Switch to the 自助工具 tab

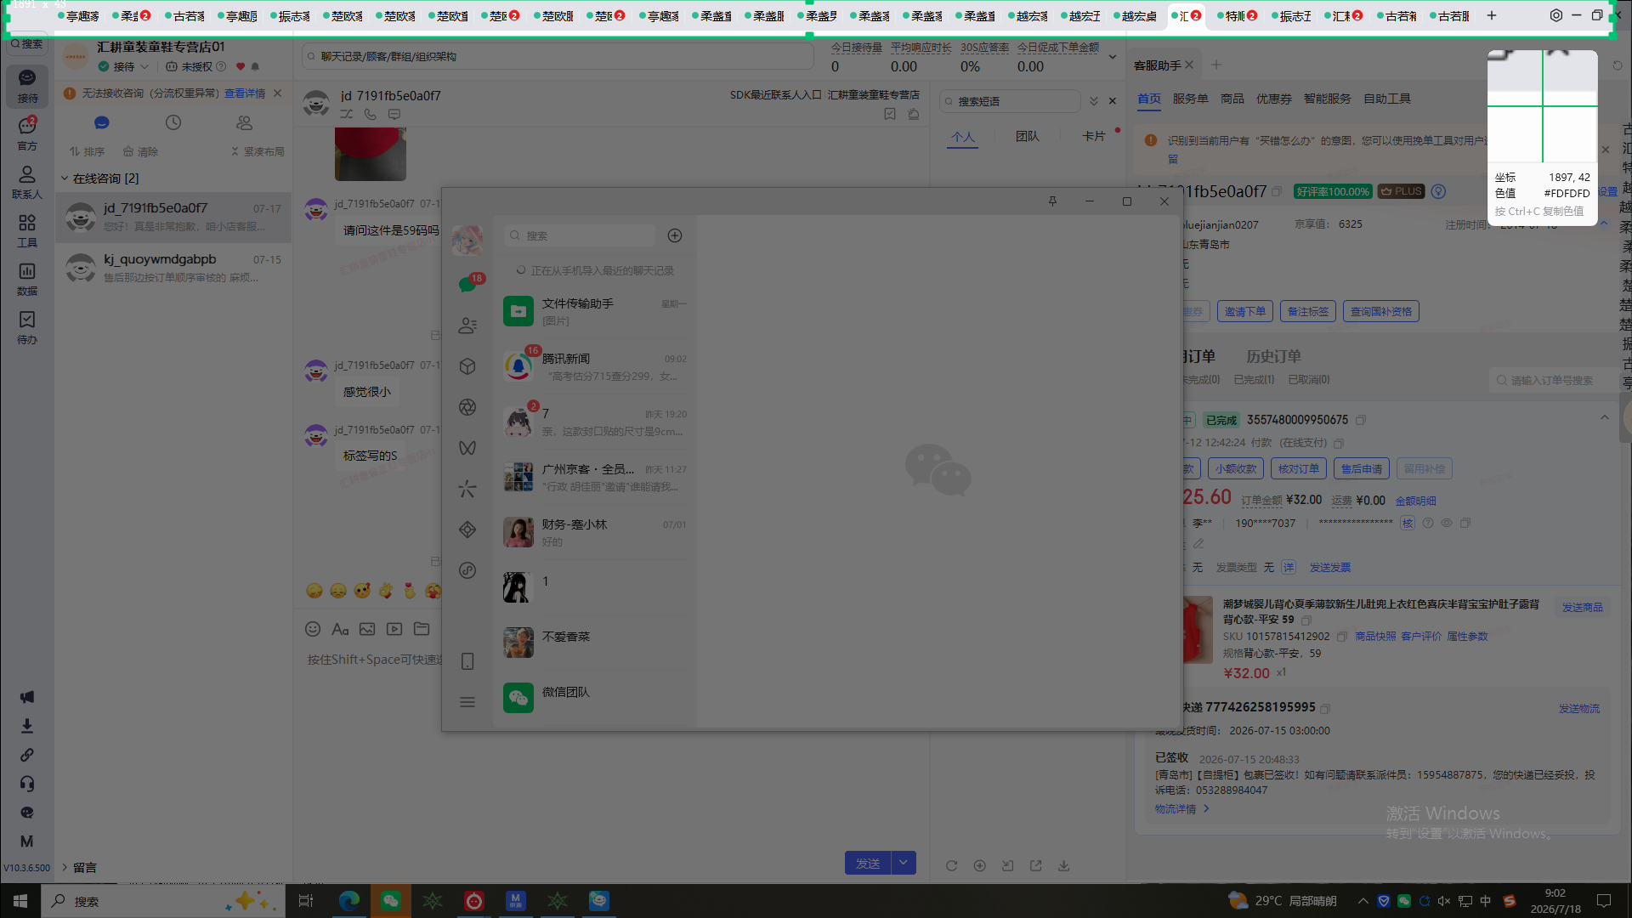1387,99
